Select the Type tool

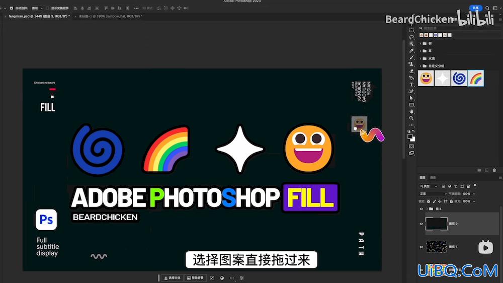click(411, 85)
